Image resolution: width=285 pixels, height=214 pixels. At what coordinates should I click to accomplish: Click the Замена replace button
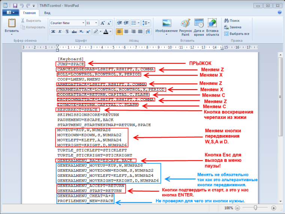point(232,27)
